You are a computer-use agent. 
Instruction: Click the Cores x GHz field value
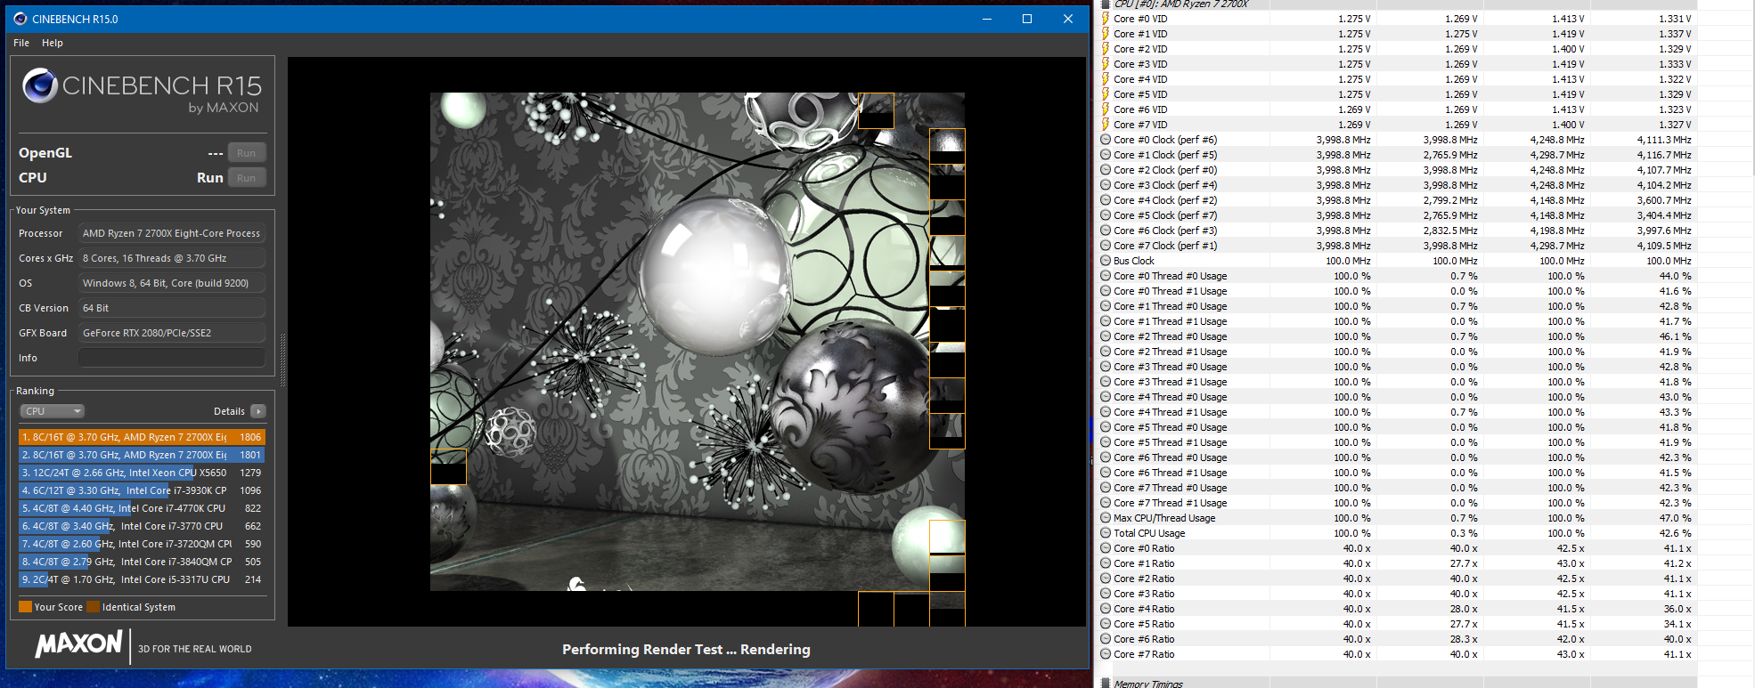coord(172,258)
